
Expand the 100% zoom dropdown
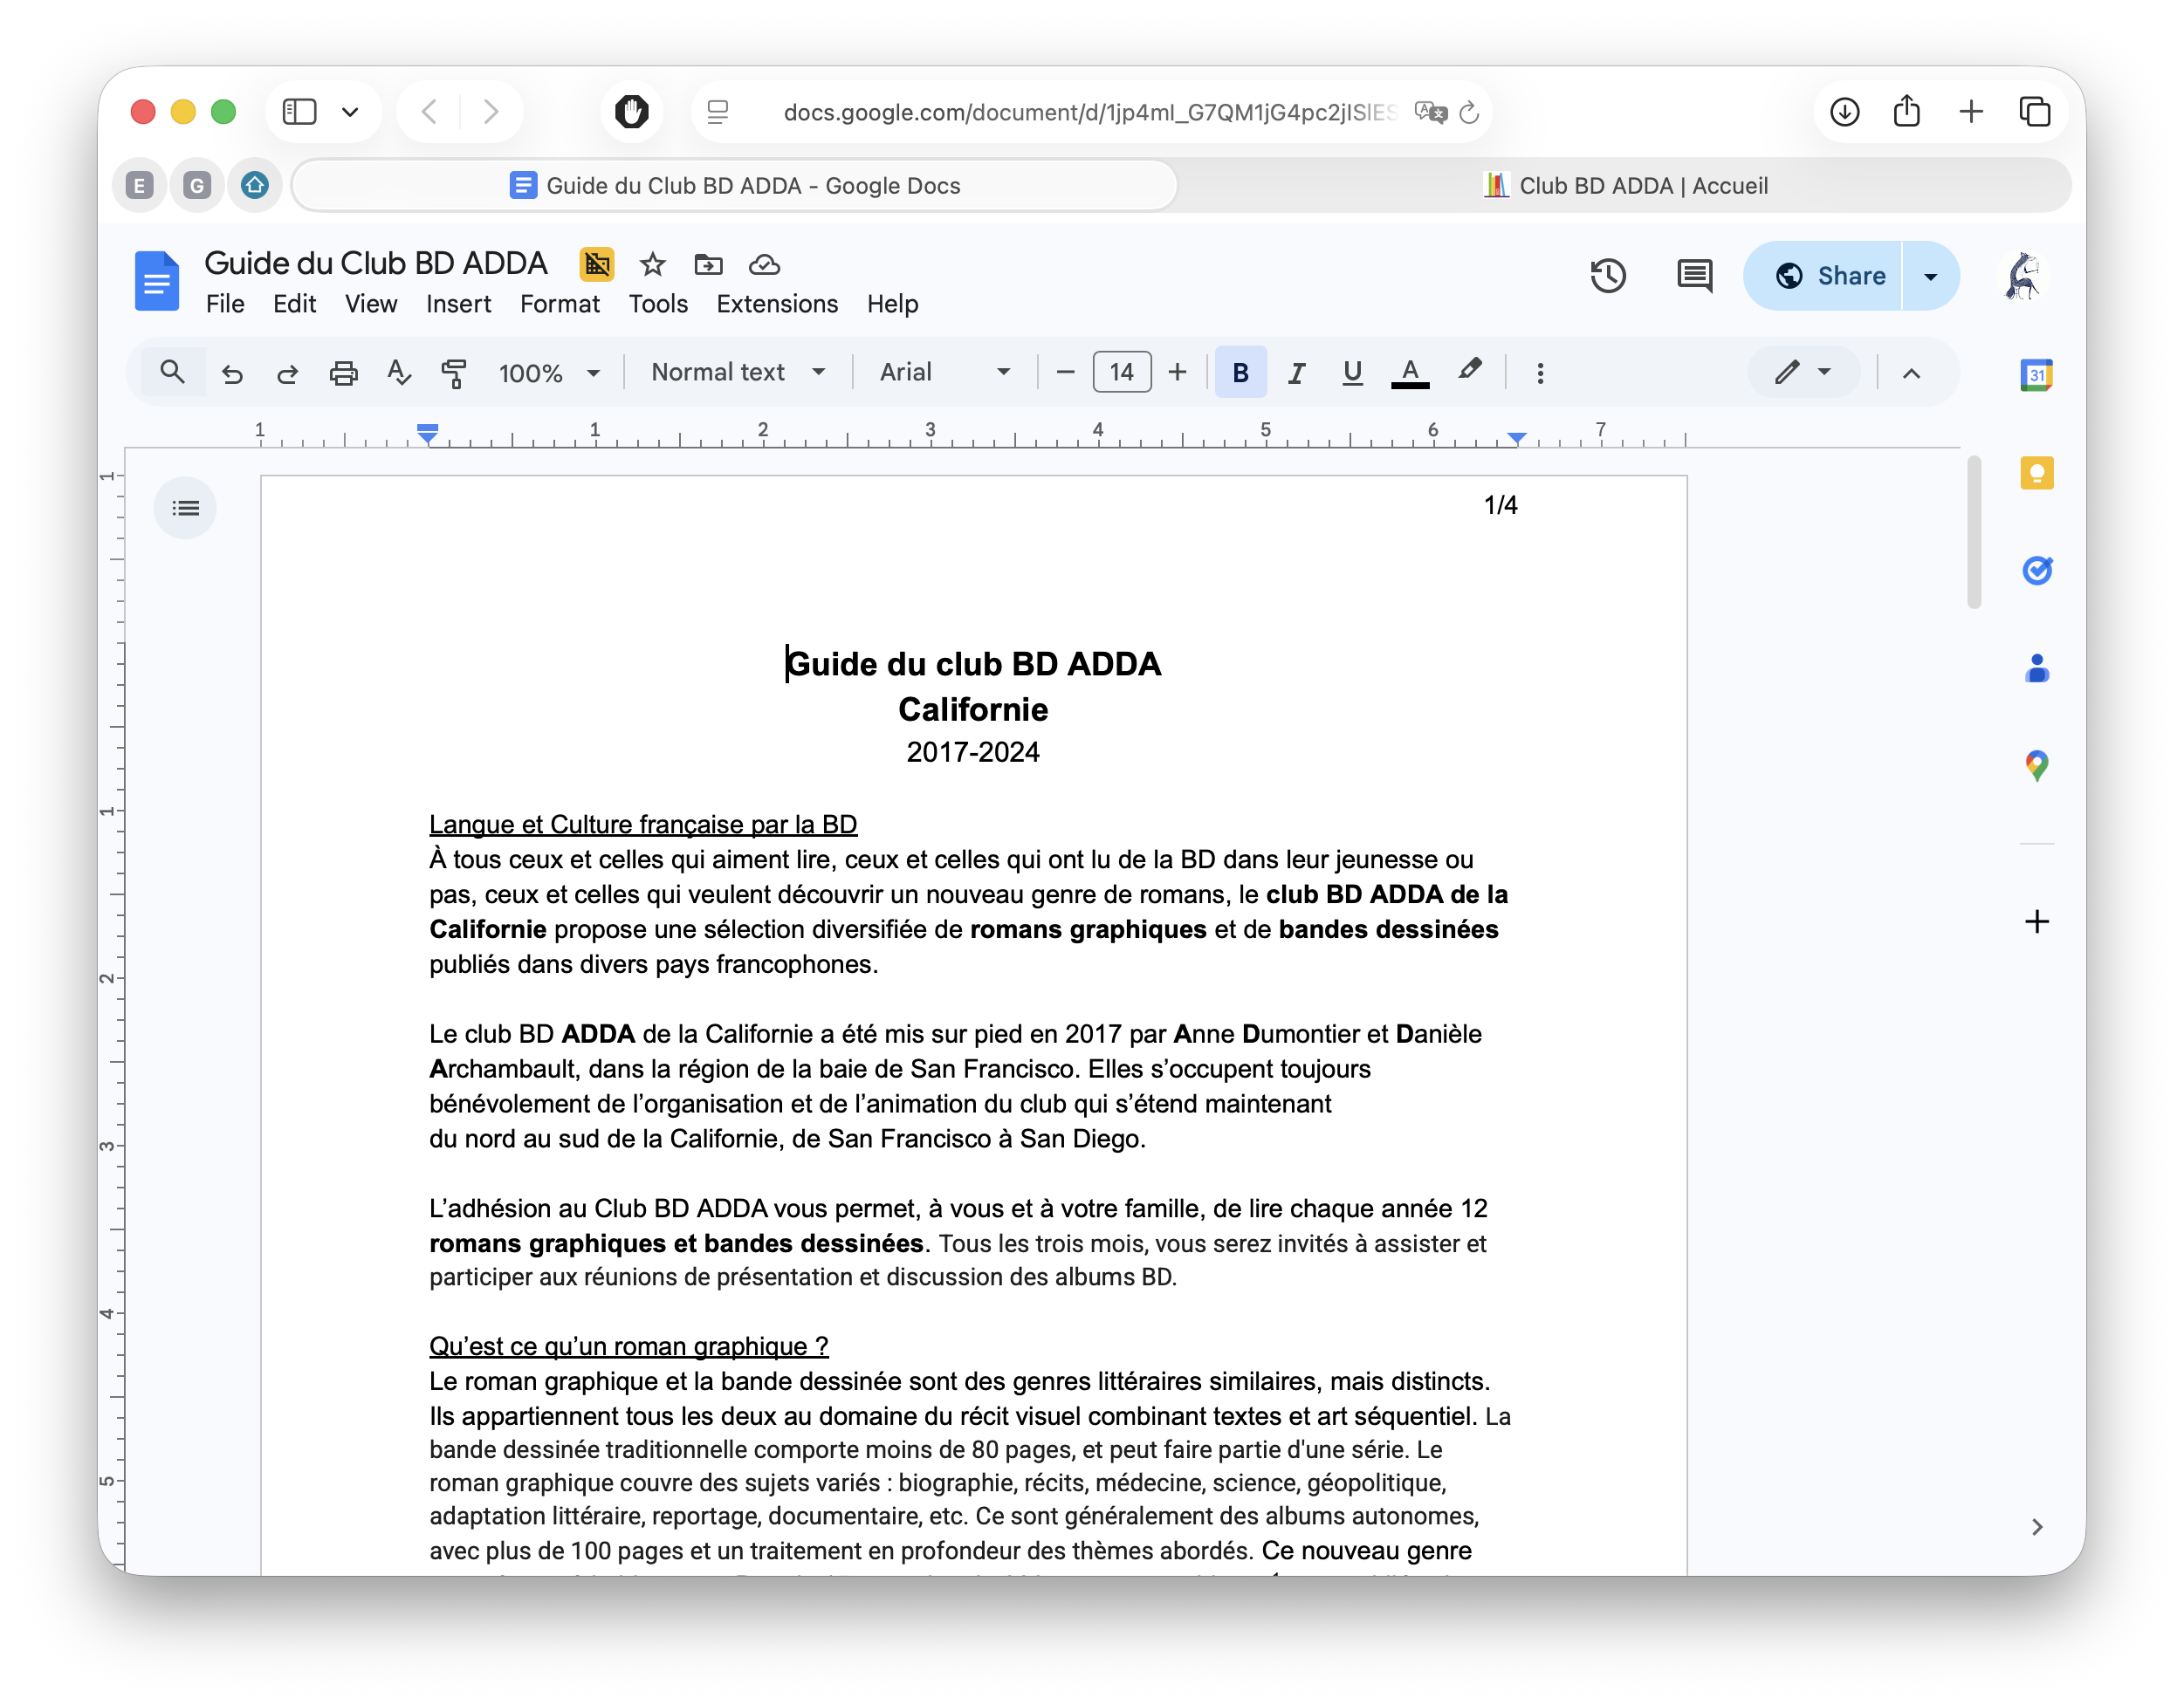click(x=549, y=373)
